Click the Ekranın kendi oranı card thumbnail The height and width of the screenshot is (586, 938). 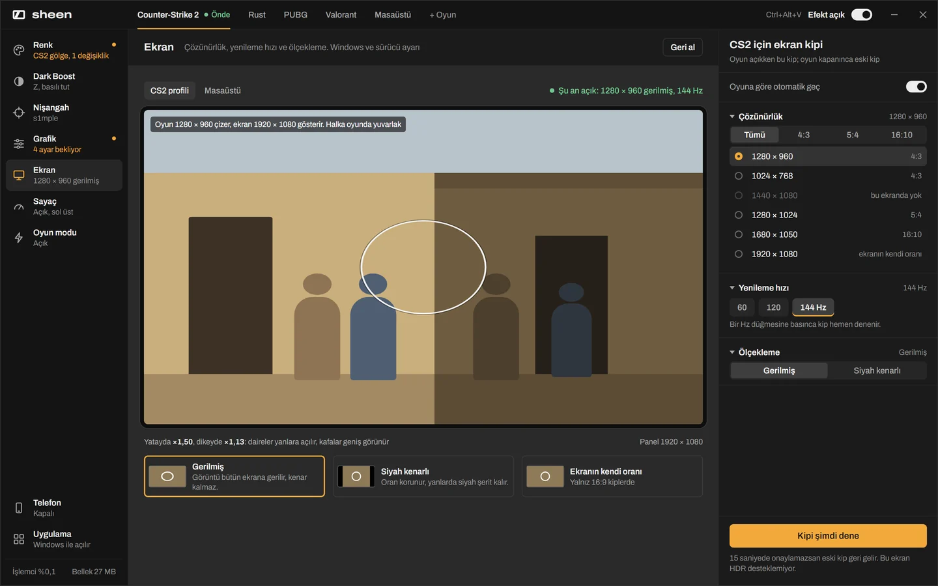pos(545,477)
